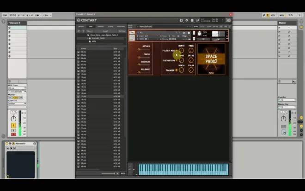Click the Kontakt save disk icon

(181, 20)
